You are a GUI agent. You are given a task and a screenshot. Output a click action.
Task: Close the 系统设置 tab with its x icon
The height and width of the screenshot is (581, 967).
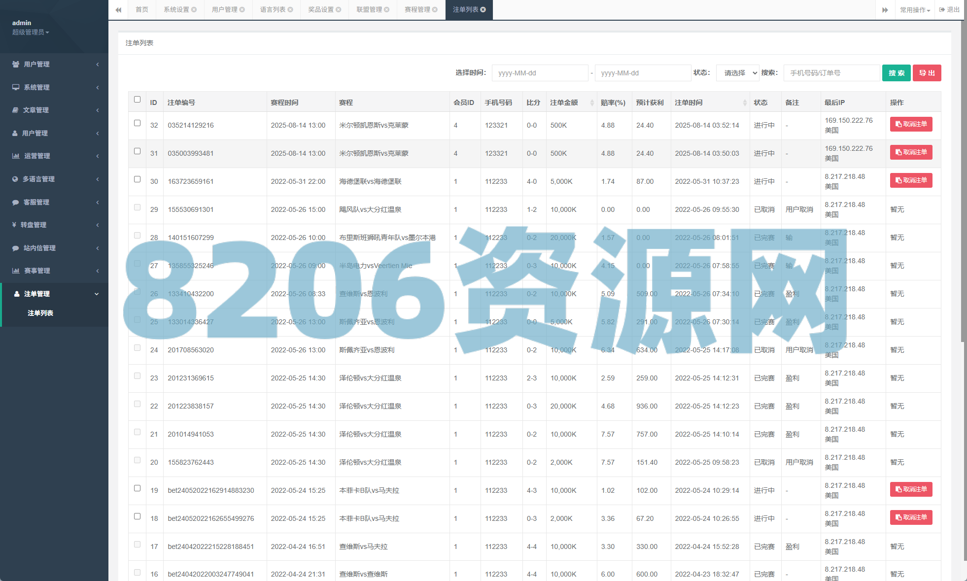[194, 10]
